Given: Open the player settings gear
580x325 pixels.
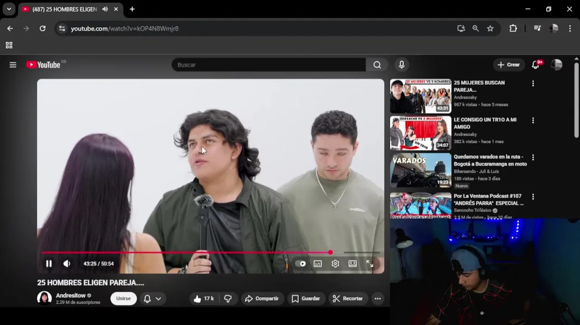Looking at the screenshot, I should tap(335, 264).
